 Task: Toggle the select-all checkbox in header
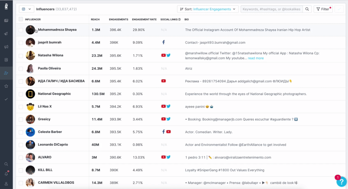(21, 19)
